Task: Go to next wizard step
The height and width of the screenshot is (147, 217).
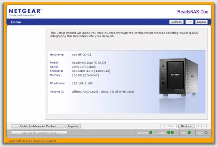Action: point(186,126)
